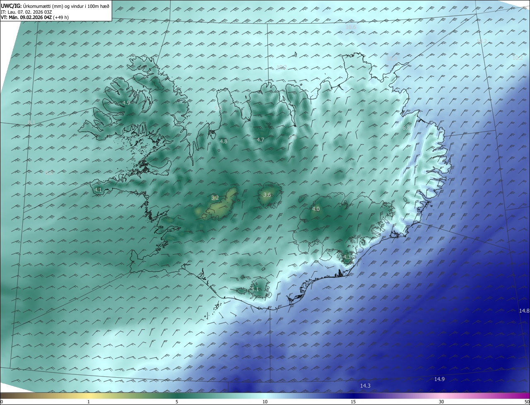Select the 3.6 value on Hofsjökull
Screen dimensions: 530x405
click(267, 195)
